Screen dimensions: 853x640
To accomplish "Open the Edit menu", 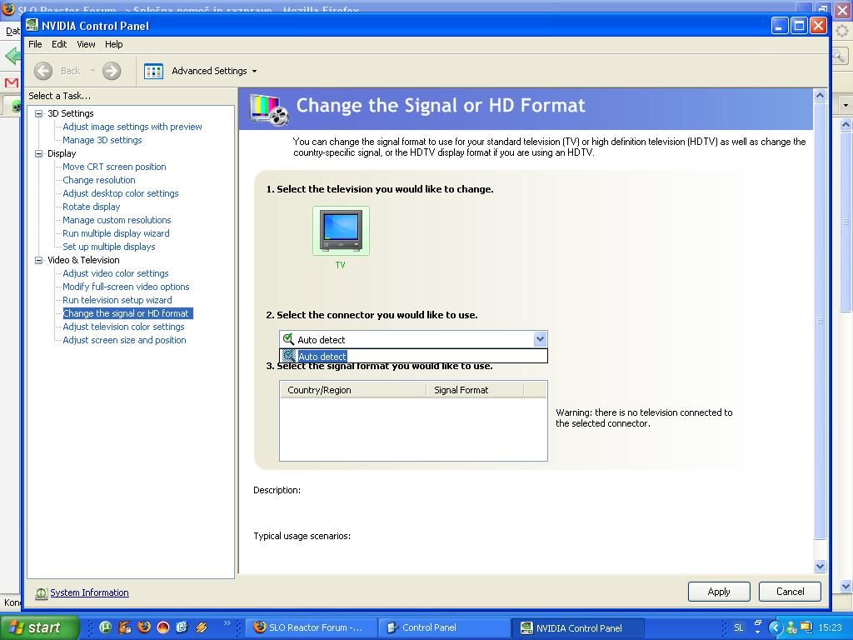I will coord(59,44).
